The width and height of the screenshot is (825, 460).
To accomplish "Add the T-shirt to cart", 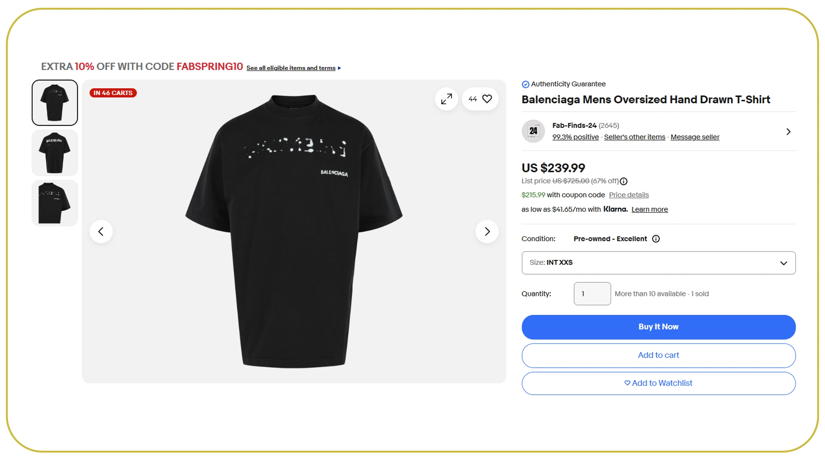I will pyautogui.click(x=658, y=355).
